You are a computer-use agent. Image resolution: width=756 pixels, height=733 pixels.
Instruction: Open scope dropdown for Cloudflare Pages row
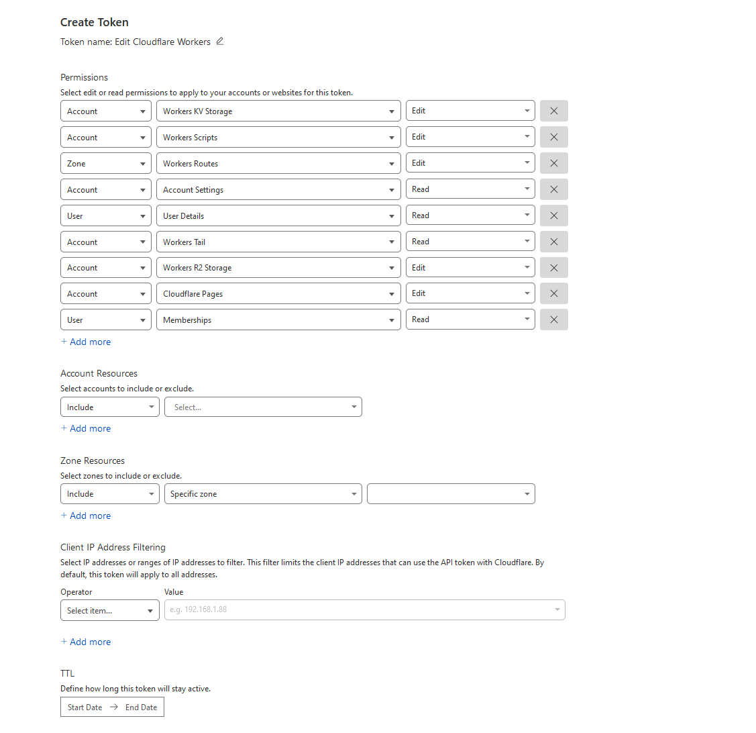(105, 293)
